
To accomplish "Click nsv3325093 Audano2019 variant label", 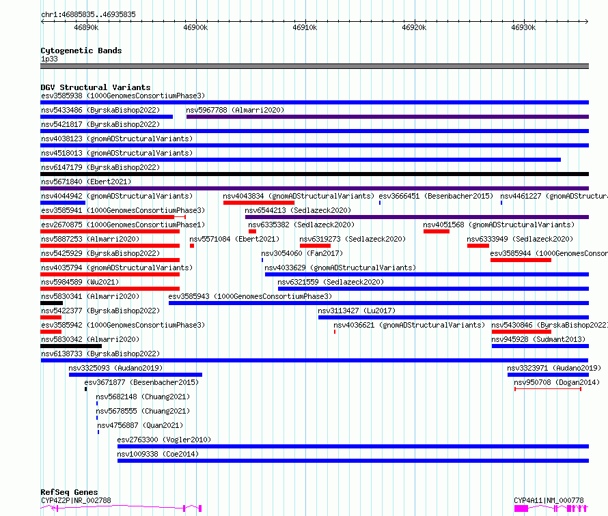I will [115, 368].
